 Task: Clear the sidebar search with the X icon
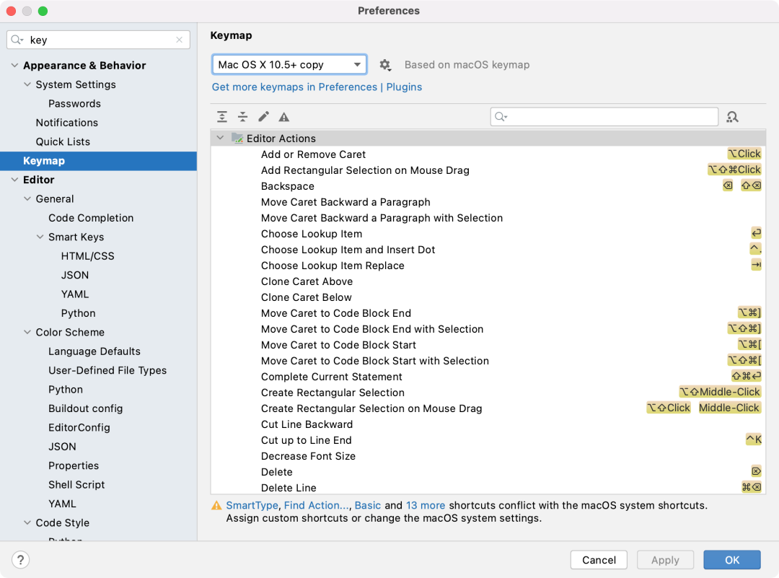(x=180, y=40)
